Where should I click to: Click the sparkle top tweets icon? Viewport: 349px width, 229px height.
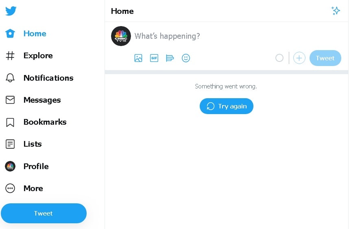(x=336, y=11)
